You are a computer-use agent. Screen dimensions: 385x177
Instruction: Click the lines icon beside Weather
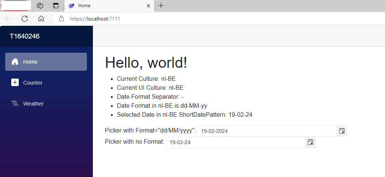[15, 104]
